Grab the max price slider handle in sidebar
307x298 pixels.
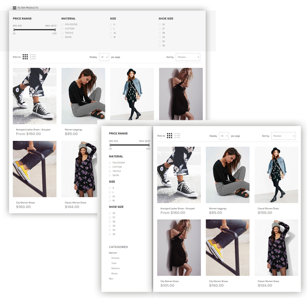(149, 145)
